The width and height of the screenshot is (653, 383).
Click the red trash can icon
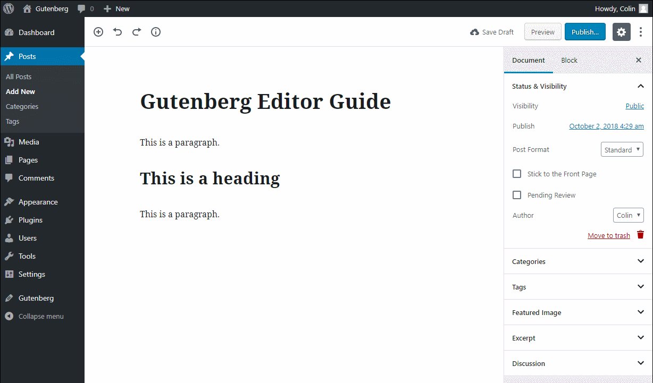point(640,235)
